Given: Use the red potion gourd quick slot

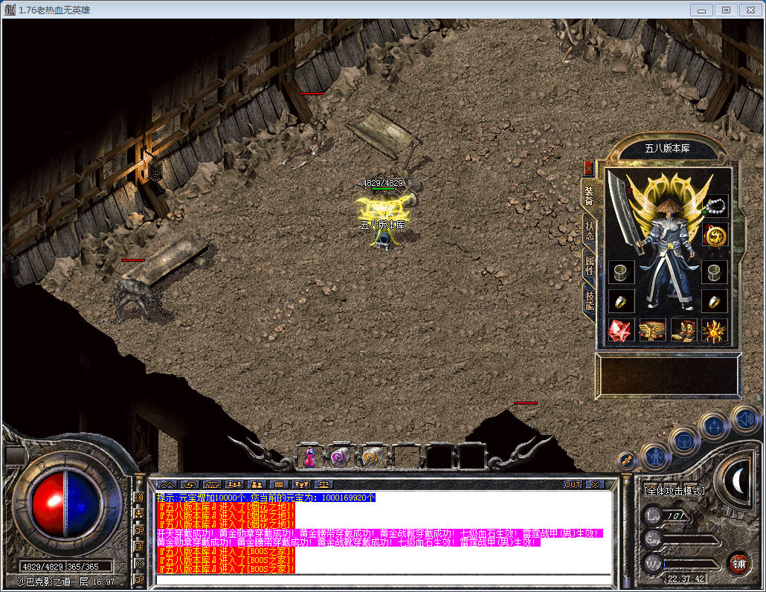Looking at the screenshot, I should pyautogui.click(x=309, y=457).
